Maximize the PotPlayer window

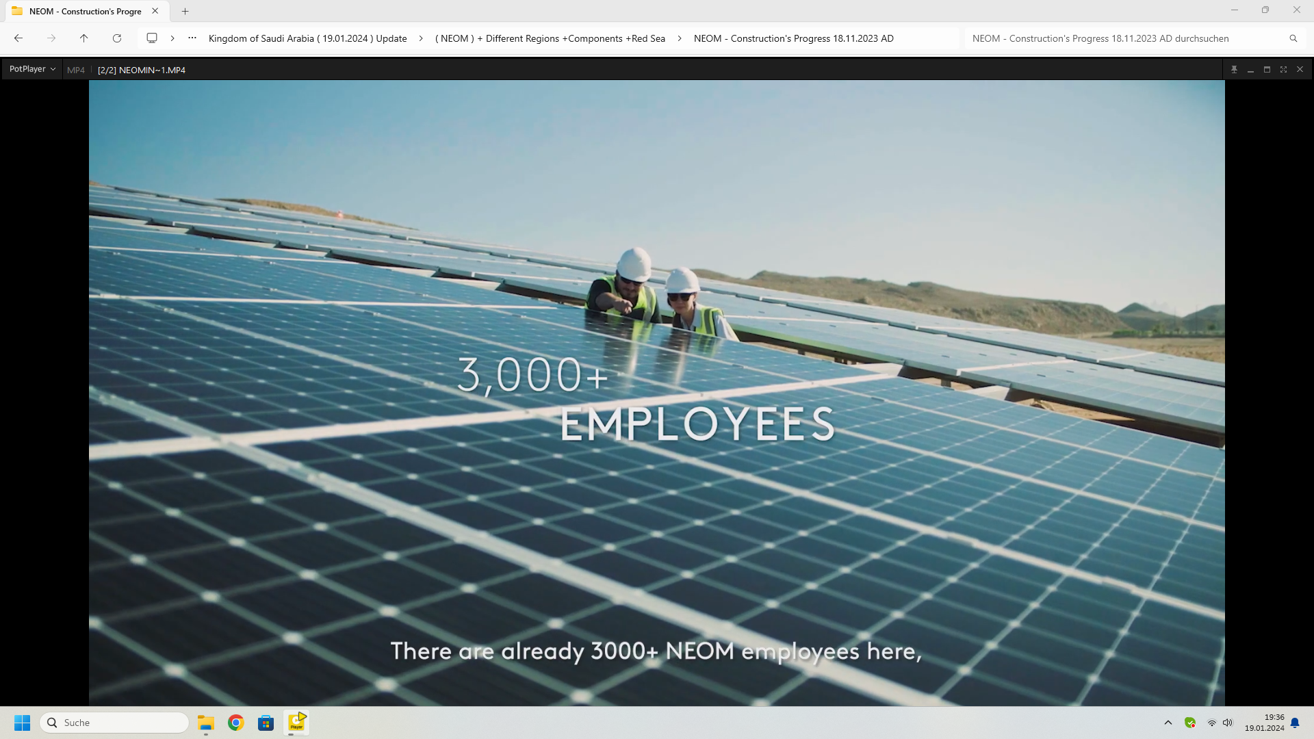click(1267, 70)
